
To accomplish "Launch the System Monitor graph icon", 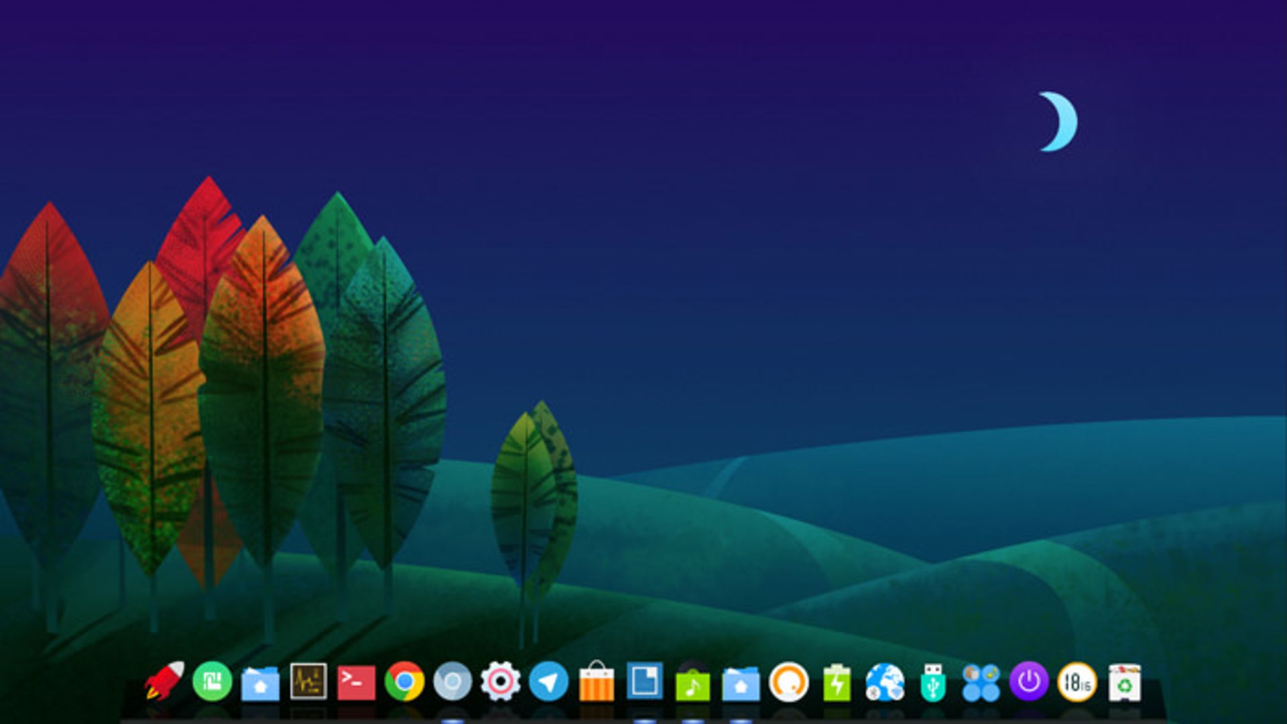I will (x=308, y=682).
